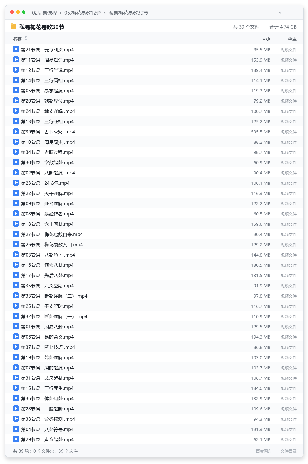Click the 合计 4.74 GB total size label
308x464 pixels.
pos(283,27)
